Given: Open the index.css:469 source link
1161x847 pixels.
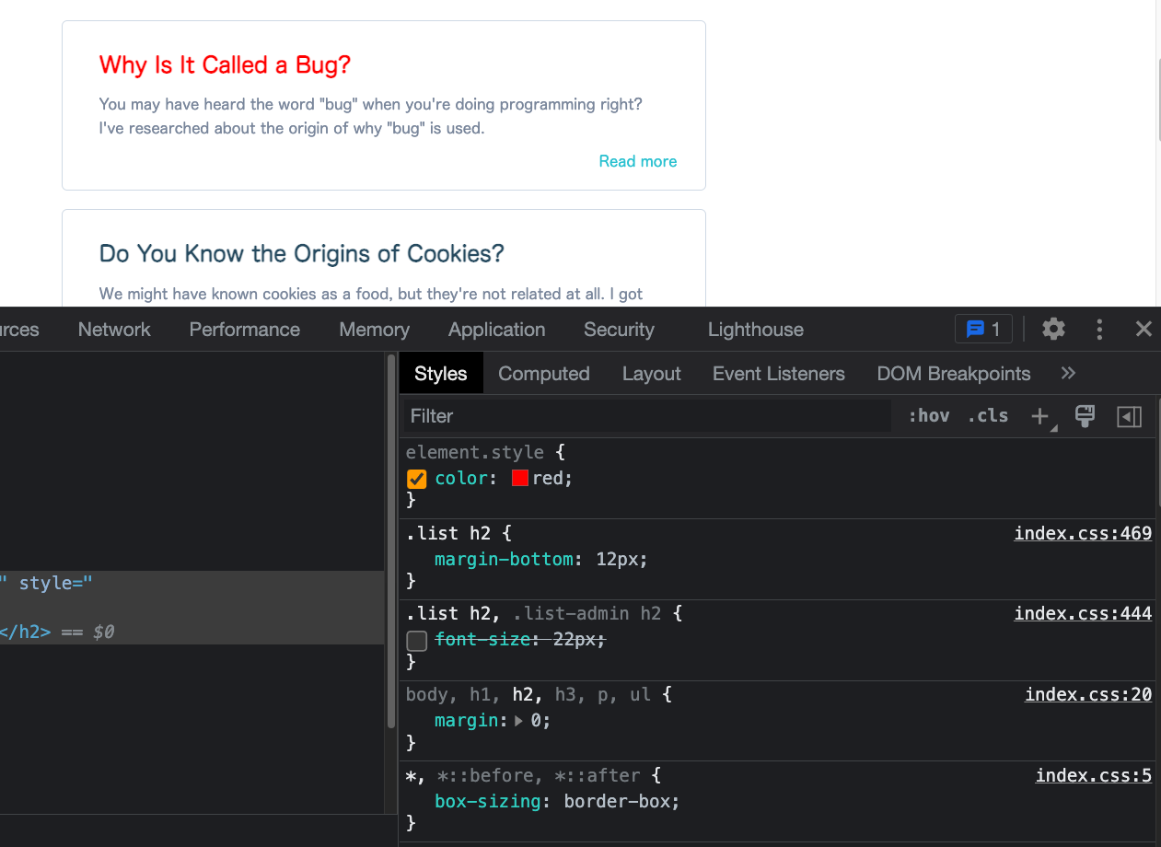Looking at the screenshot, I should point(1083,533).
